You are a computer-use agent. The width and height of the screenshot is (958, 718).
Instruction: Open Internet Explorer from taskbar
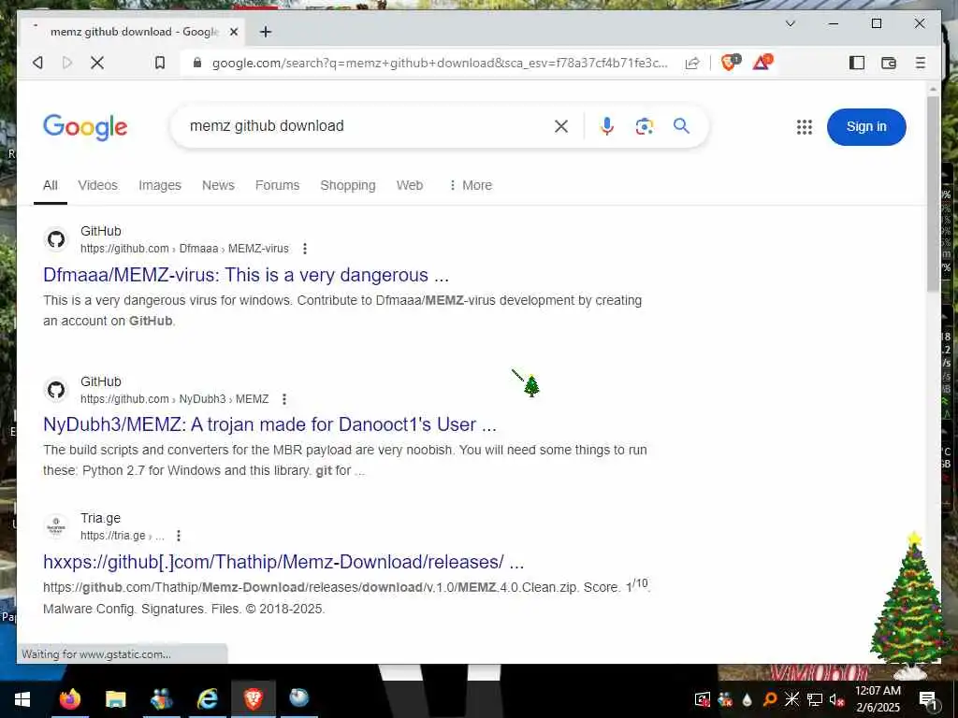click(x=208, y=699)
